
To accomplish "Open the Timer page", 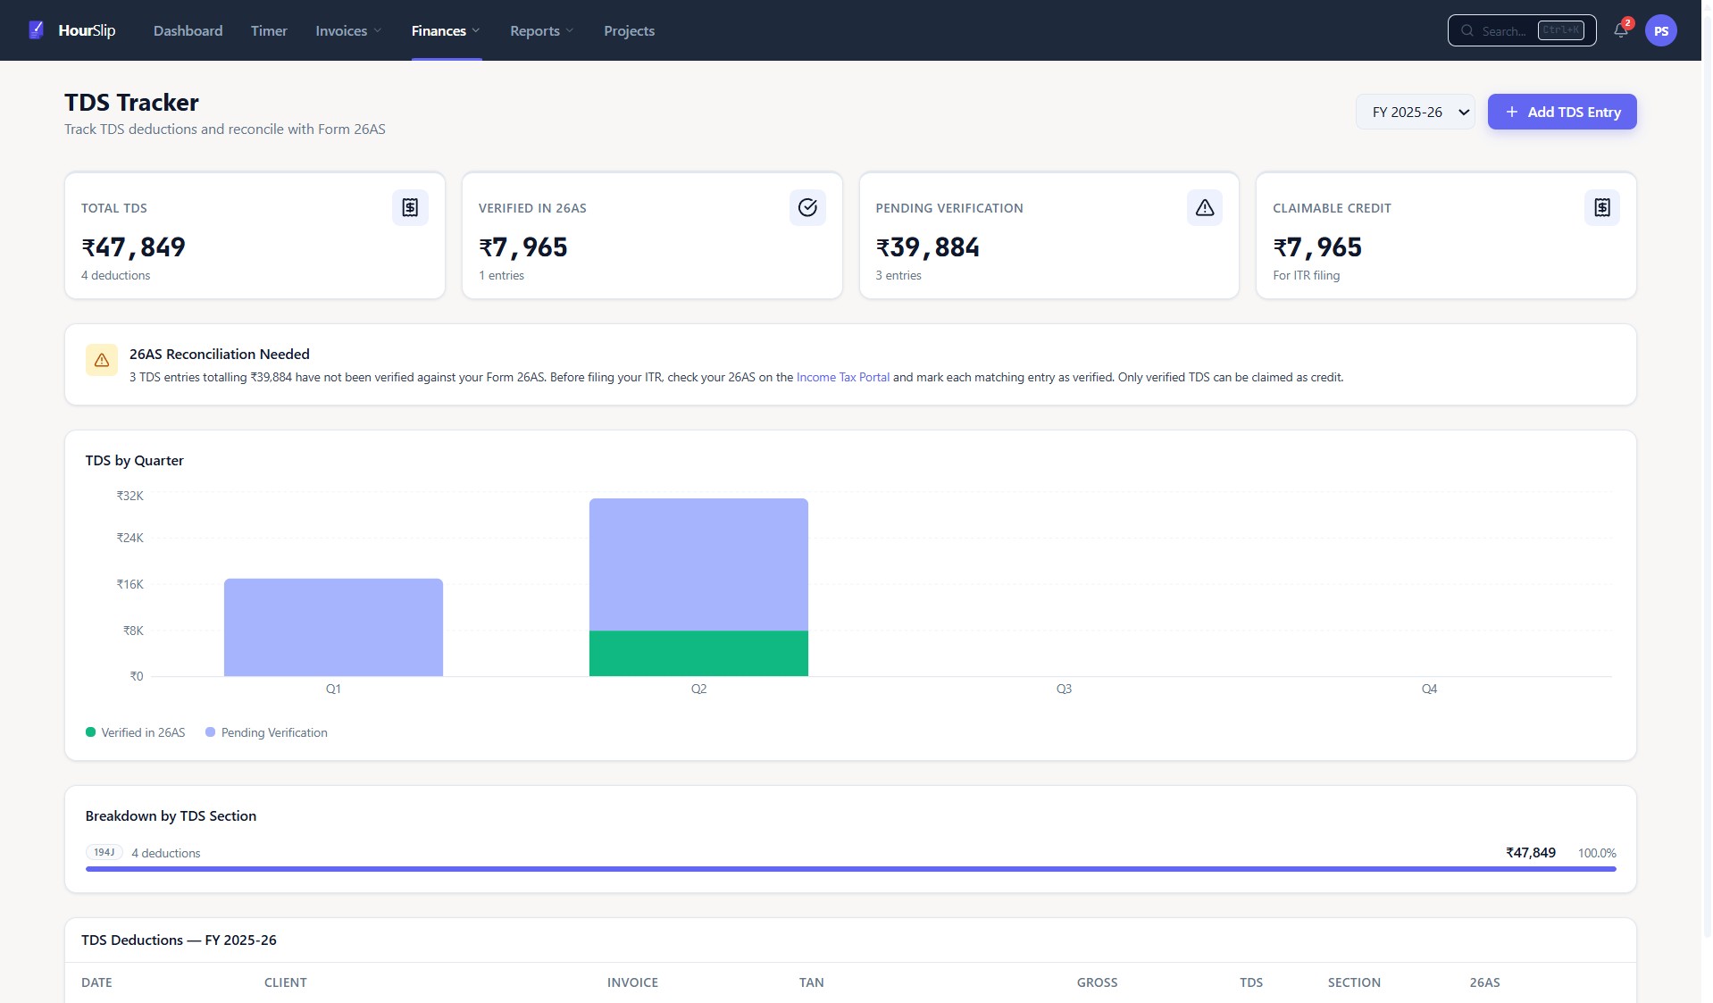I will tap(269, 30).
